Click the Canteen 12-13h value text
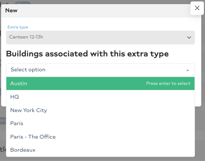 (26, 37)
